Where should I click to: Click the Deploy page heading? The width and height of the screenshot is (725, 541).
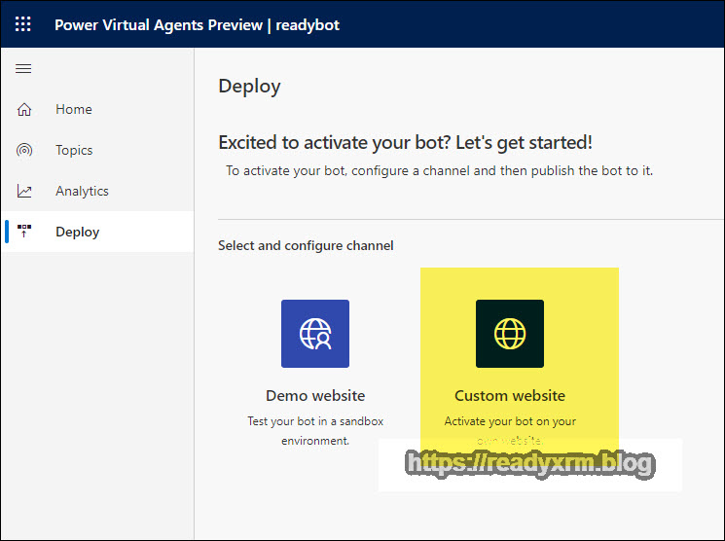249,87
